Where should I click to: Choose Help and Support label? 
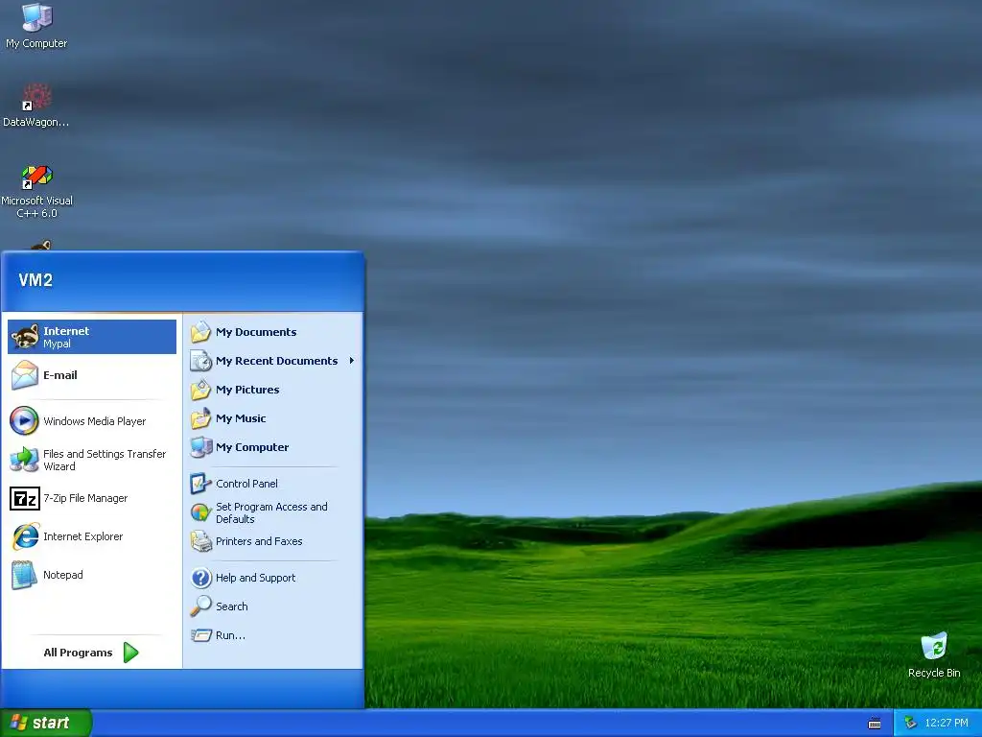click(255, 578)
